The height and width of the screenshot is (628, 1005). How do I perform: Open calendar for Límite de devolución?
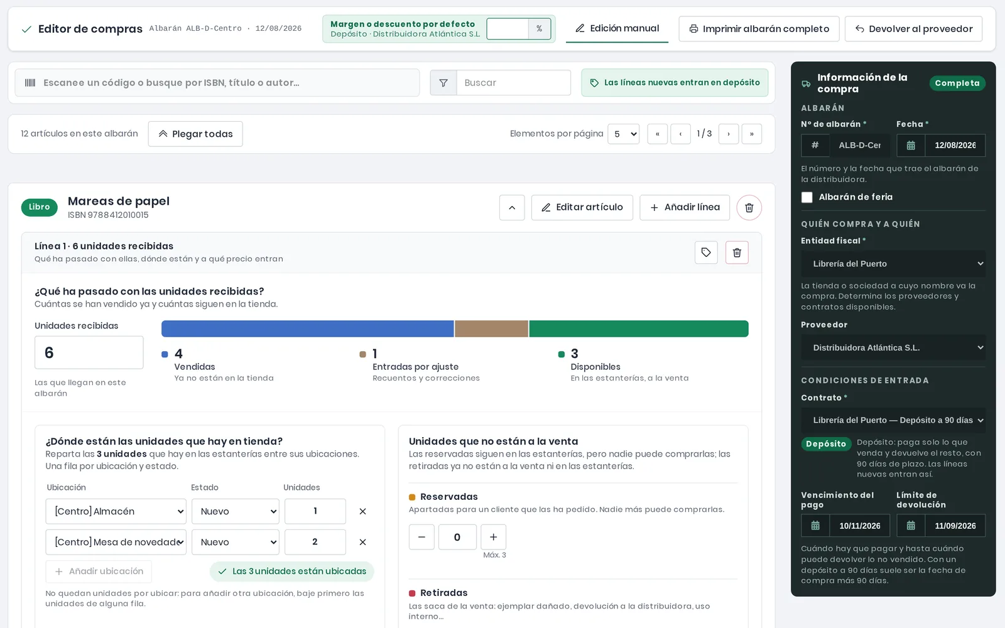click(x=911, y=526)
